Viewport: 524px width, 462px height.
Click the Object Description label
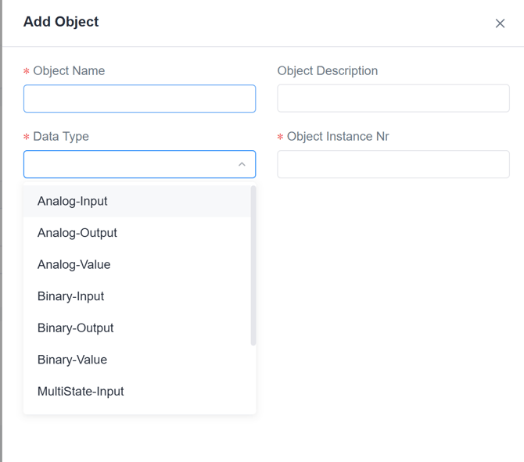click(x=328, y=70)
